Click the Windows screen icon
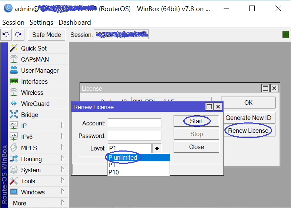This screenshot has width=291, height=208. (x=14, y=192)
